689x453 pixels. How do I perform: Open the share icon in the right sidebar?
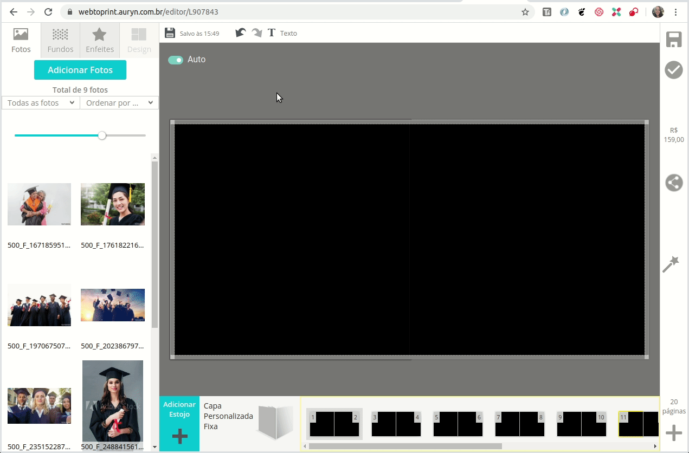pos(674,183)
